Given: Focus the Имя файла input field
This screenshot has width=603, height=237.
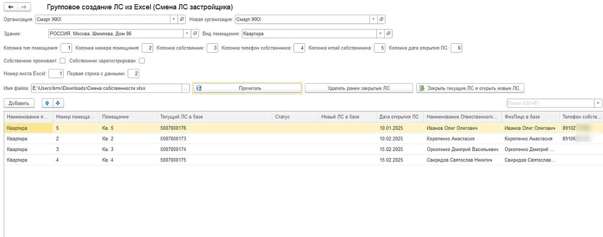Looking at the screenshot, I should 107,88.
